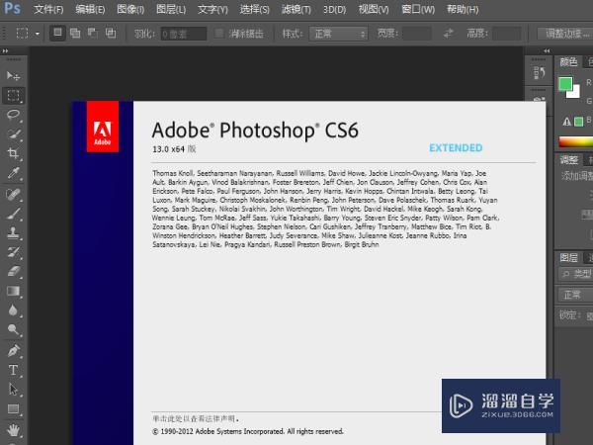Open the 窗口(W) menu
Image resolution: width=593 pixels, height=445 pixels.
click(418, 9)
